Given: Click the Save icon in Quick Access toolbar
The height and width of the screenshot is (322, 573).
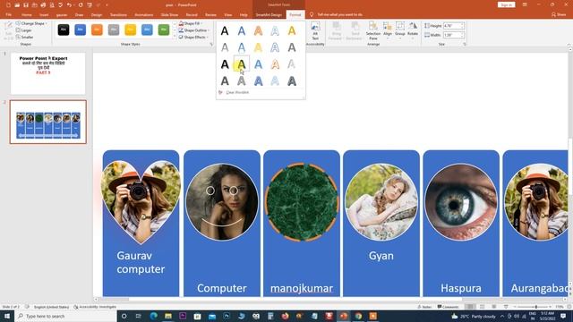Looking at the screenshot, I should coord(26,5).
